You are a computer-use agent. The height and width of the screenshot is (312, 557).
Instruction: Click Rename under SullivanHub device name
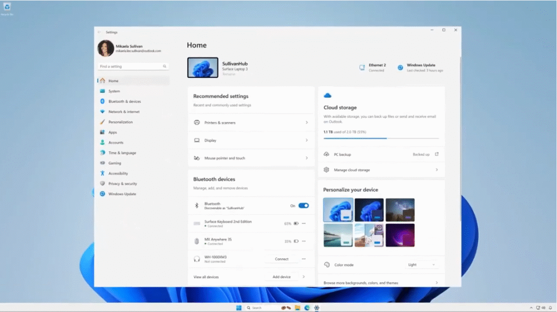[229, 74]
